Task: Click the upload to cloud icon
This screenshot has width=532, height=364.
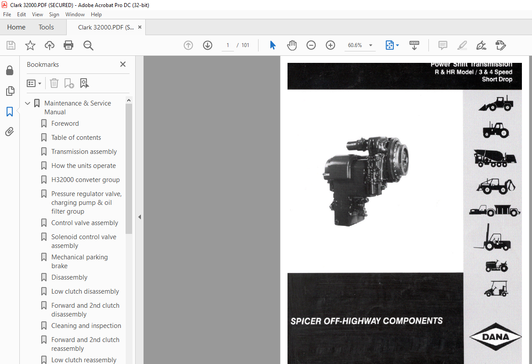Action: 50,45
